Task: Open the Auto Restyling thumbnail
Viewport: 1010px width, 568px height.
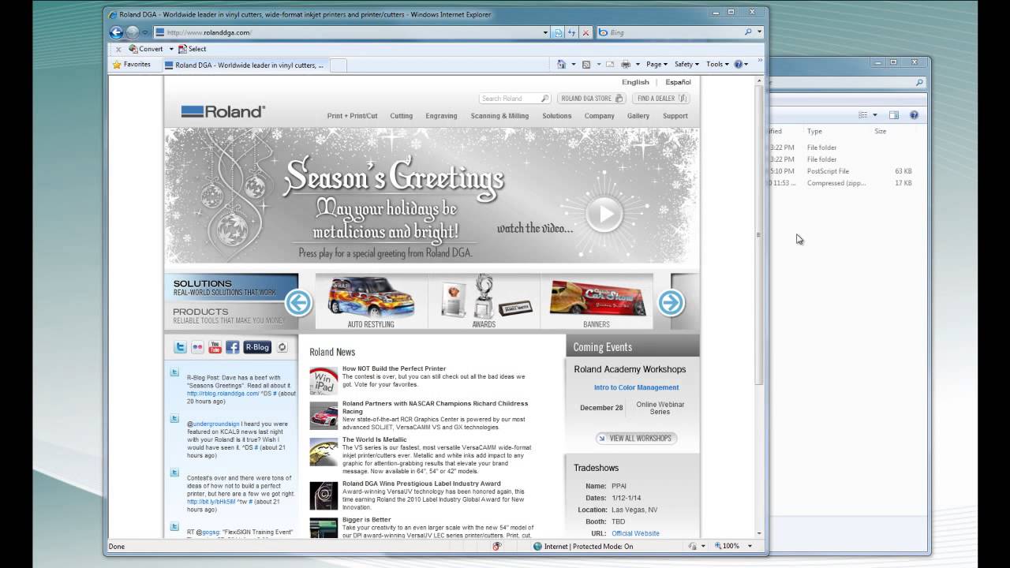Action: coord(371,301)
